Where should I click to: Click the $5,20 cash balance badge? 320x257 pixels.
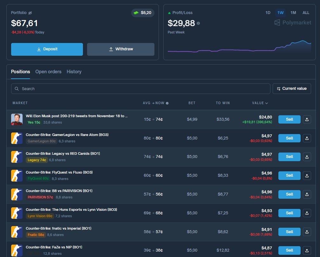[x=143, y=13]
